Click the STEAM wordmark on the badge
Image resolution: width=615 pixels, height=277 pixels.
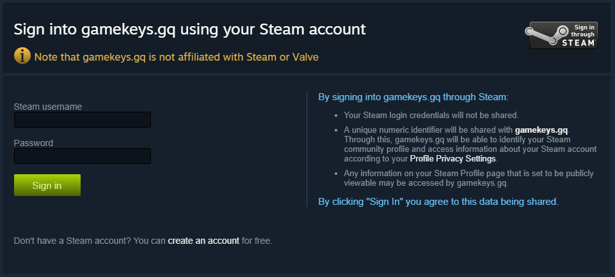point(579,43)
